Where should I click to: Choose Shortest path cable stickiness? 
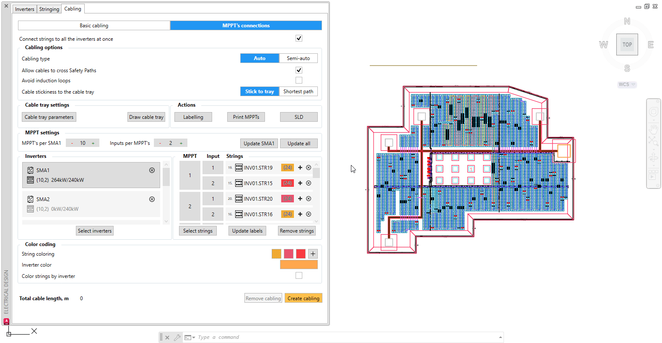tap(298, 92)
